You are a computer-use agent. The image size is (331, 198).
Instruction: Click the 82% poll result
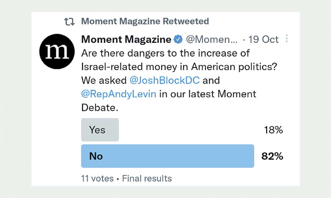point(272,156)
